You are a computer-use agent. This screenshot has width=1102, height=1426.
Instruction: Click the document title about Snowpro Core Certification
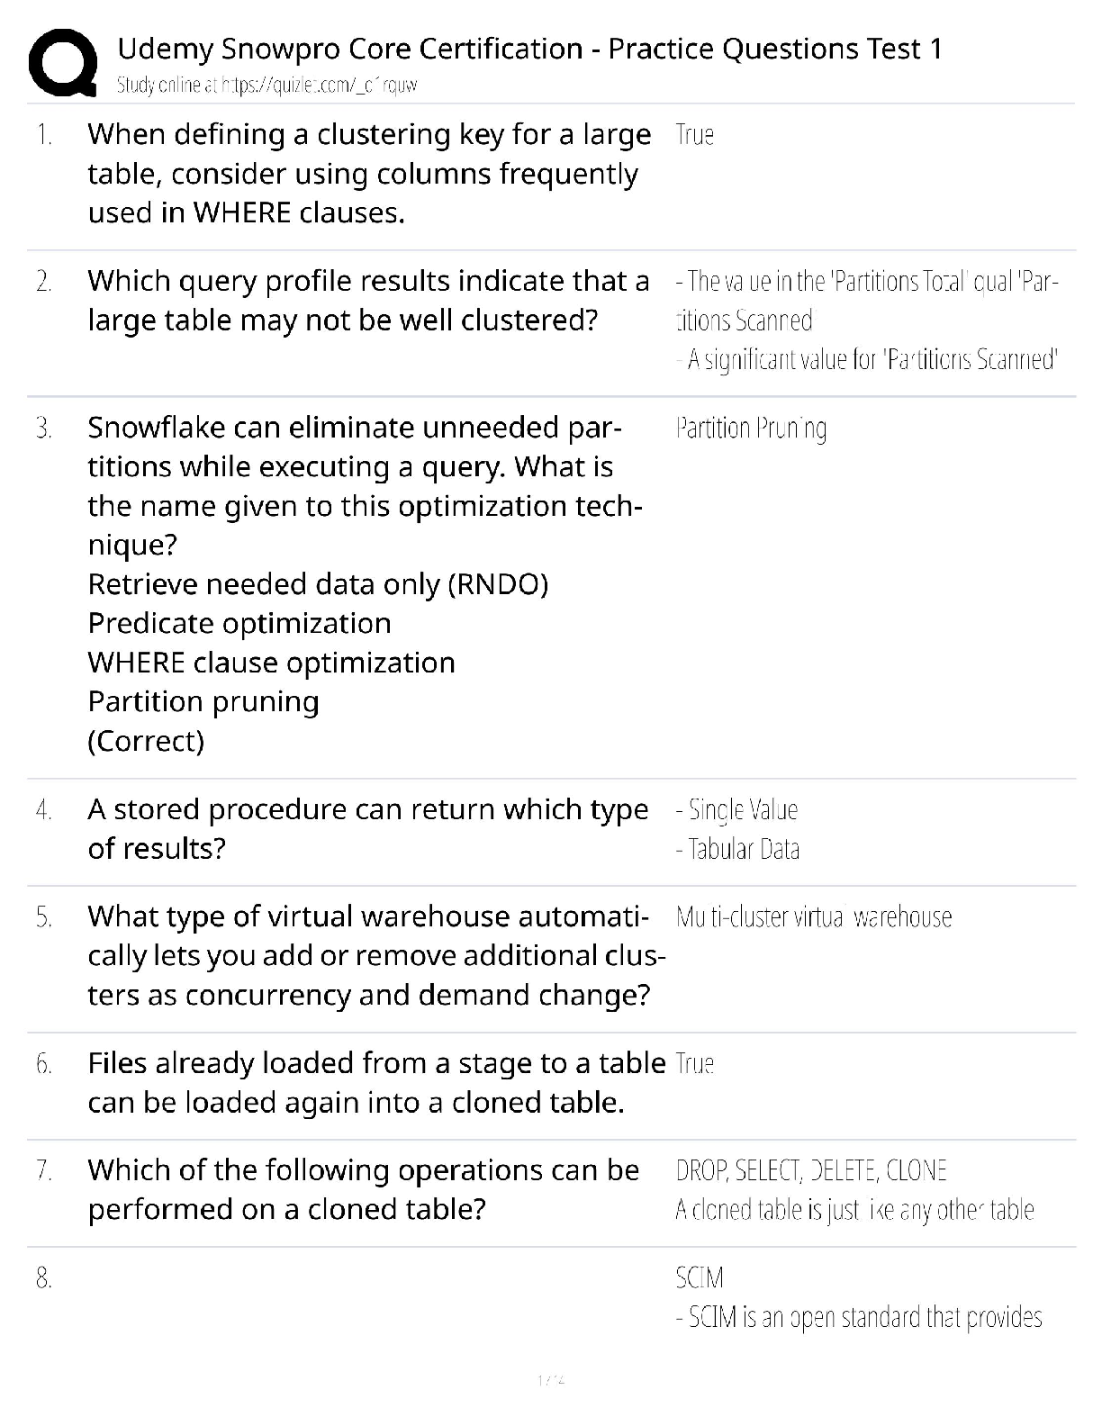pos(529,49)
